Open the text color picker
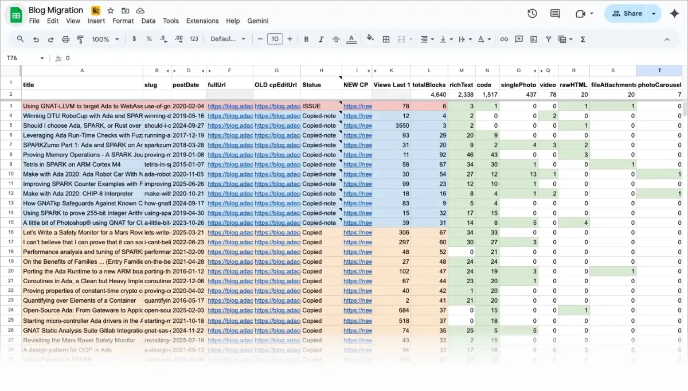688x391 pixels. coord(351,39)
